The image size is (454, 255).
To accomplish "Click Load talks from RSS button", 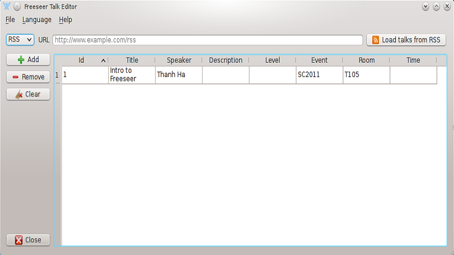I will [406, 40].
